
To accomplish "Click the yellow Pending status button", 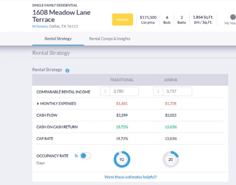I will point(122,20).
